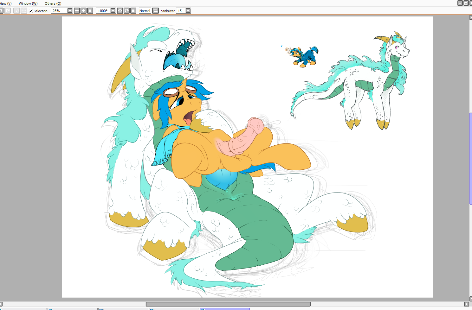Flip canvas horizontally using arrows icon
Screen dimensions: 472x310
point(155,11)
